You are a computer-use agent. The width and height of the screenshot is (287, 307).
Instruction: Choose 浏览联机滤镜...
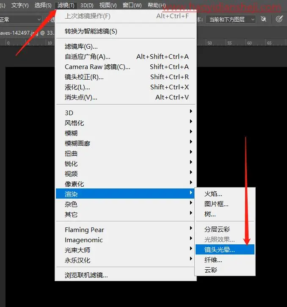[x=126, y=275]
